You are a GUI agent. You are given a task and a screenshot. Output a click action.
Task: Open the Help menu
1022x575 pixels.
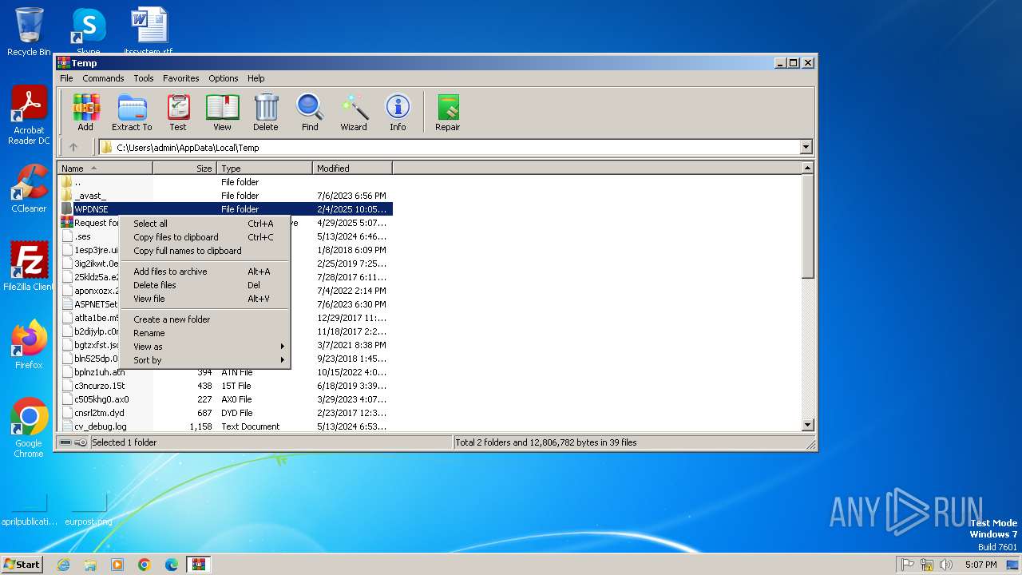(x=255, y=78)
